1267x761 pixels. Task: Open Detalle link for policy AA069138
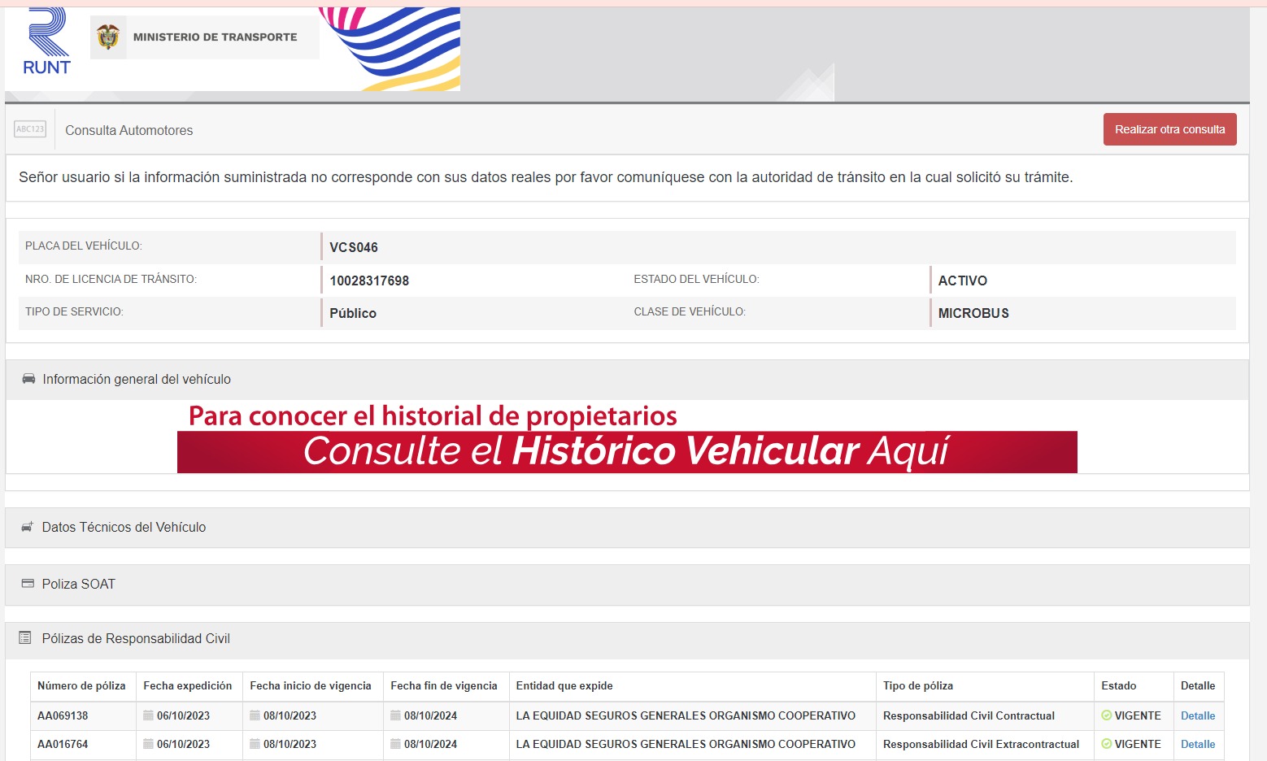pyautogui.click(x=1197, y=715)
